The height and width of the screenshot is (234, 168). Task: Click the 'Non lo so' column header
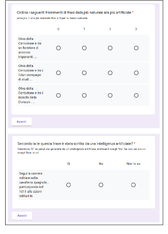coord(134,164)
